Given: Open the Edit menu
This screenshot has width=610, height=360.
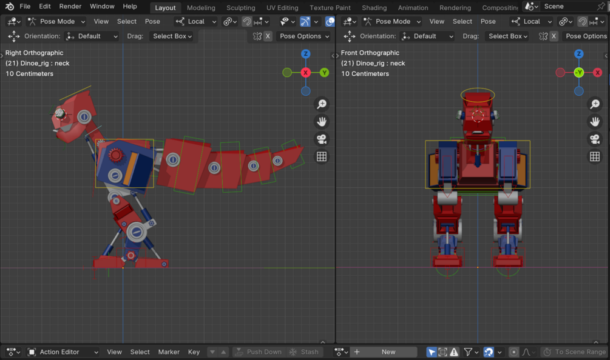Looking at the screenshot, I should [x=45, y=6].
